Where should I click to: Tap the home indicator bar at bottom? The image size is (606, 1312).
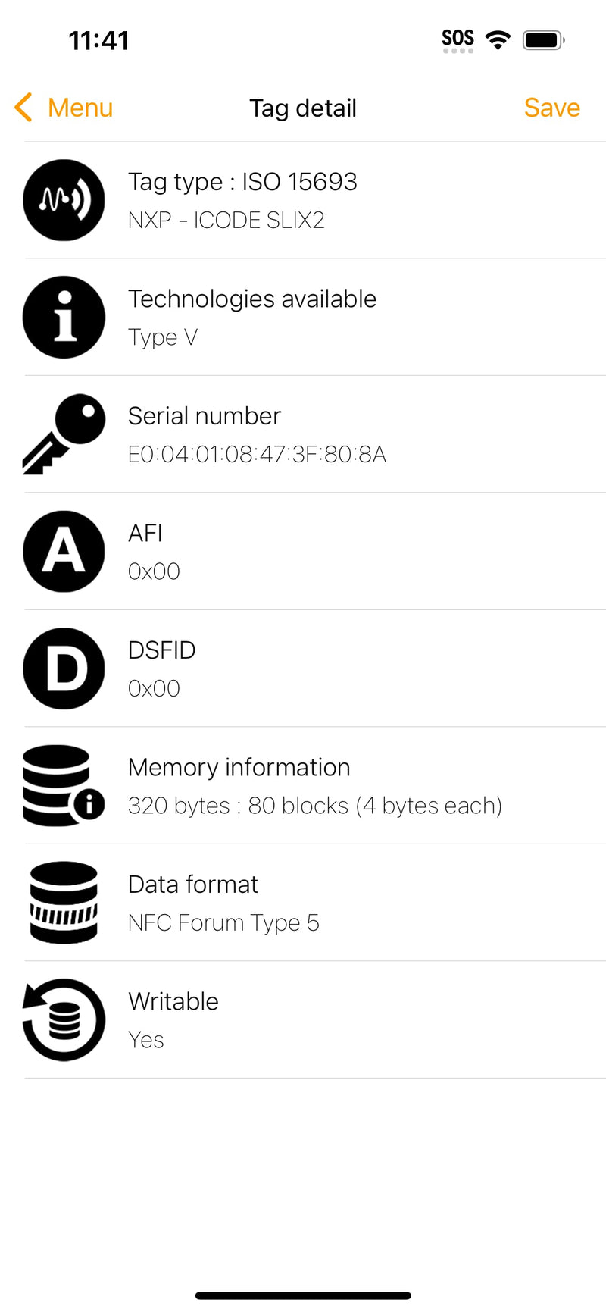303,1295
